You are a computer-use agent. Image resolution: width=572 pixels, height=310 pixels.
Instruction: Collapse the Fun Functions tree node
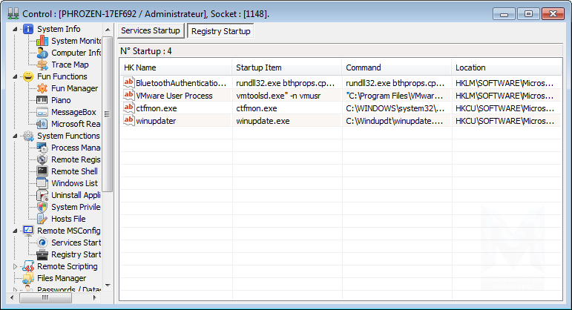pos(16,76)
